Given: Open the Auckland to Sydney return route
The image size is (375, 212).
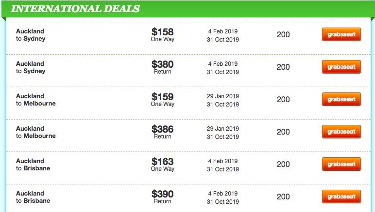Looking at the screenshot, I should click(x=31, y=67).
